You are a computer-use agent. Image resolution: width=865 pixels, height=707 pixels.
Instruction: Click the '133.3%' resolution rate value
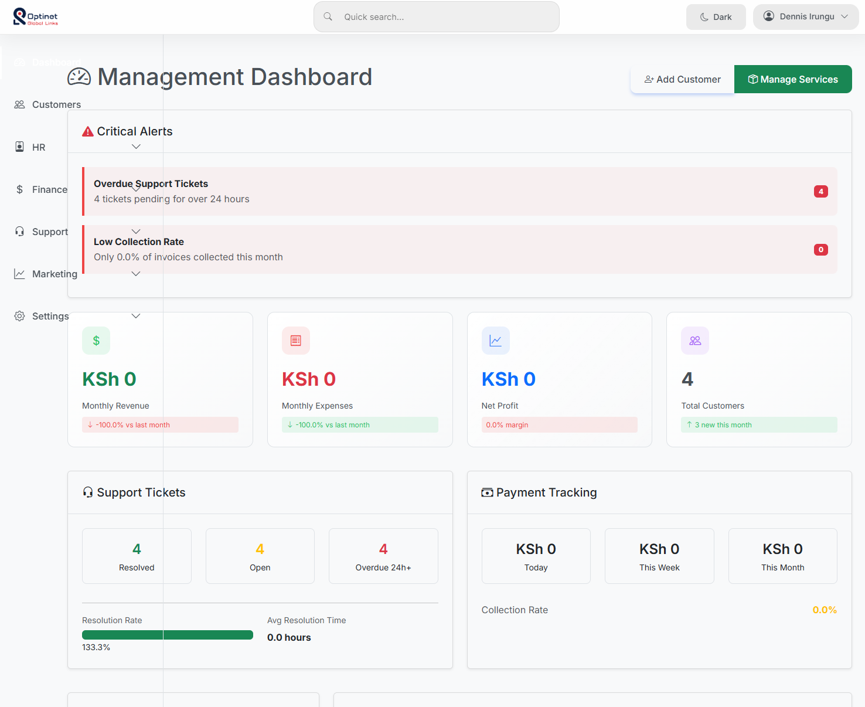[96, 647]
